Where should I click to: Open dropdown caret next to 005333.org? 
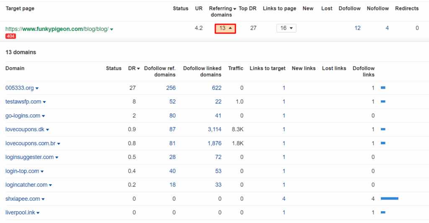37,88
